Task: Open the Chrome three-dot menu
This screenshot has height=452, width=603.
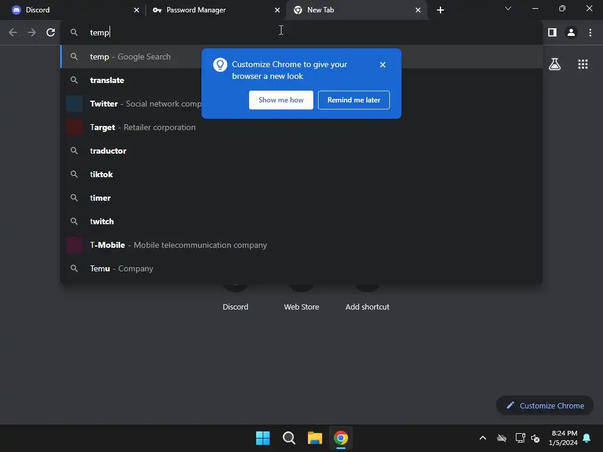Action: coord(590,32)
